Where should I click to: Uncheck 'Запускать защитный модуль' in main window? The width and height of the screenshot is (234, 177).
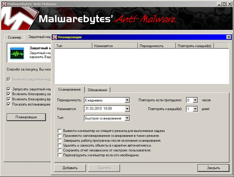coord(9,89)
